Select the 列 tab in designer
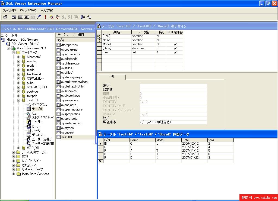 (112, 77)
